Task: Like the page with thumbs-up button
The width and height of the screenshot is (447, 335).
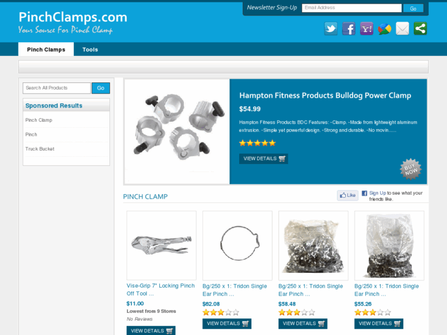Action: coord(347,195)
